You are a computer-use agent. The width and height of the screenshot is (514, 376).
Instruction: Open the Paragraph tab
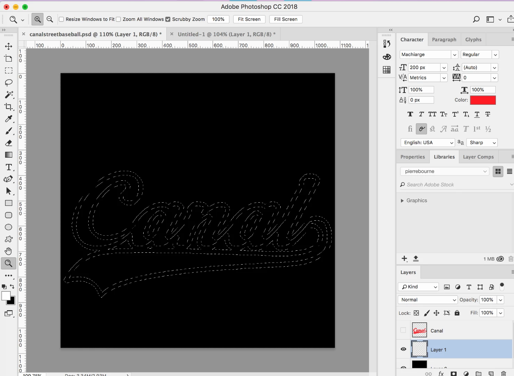[x=444, y=40]
